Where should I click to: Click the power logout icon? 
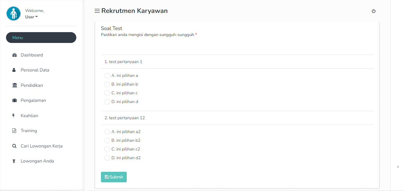(x=374, y=11)
